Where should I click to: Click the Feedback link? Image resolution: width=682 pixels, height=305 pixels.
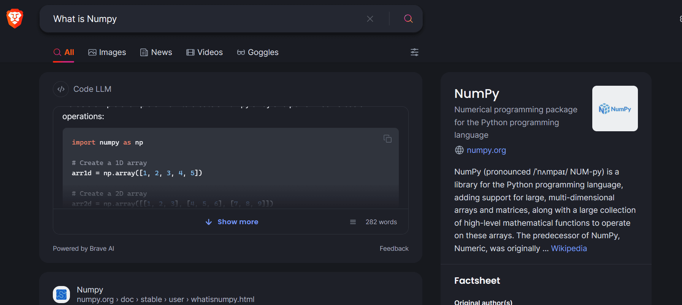(x=394, y=248)
